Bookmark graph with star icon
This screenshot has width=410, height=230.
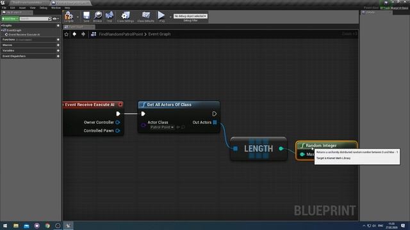coord(67,34)
